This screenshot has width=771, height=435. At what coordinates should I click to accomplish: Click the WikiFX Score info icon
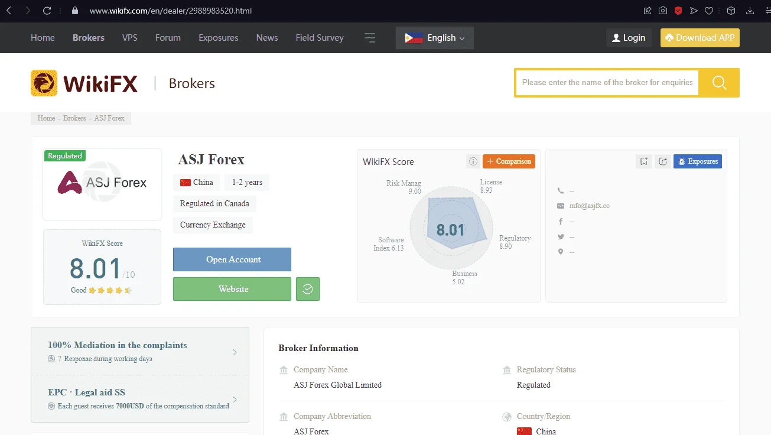473,161
